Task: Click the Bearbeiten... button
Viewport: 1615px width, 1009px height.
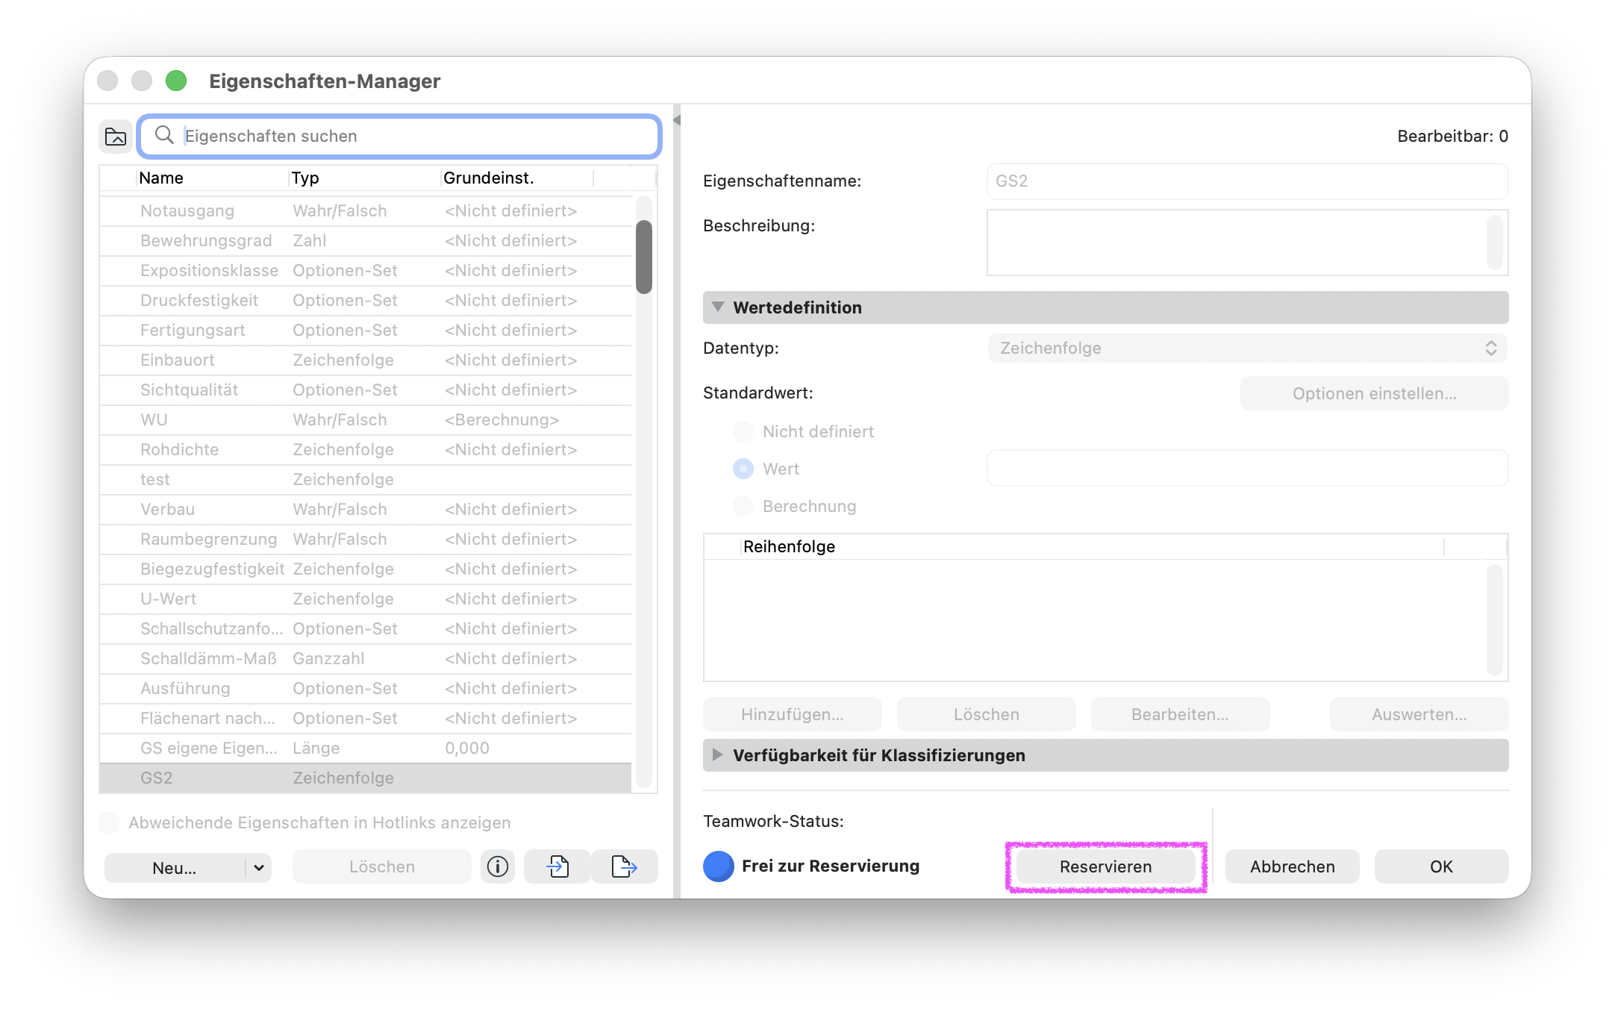Action: pos(1180,714)
